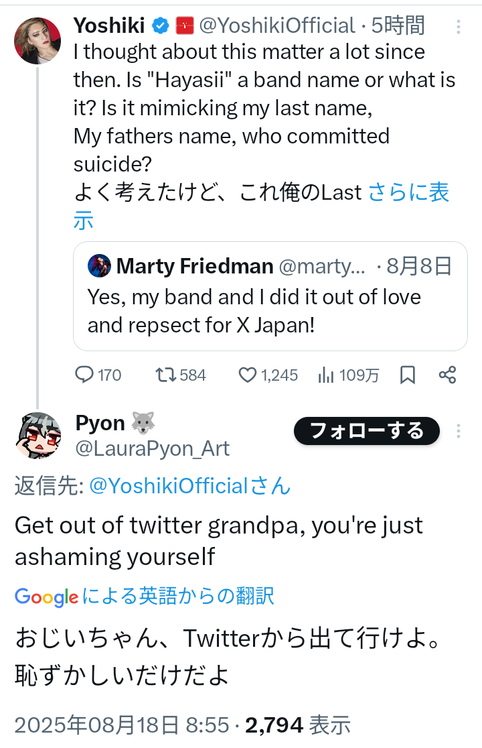Click Yoshiki's blue verified badge

pyautogui.click(x=159, y=26)
